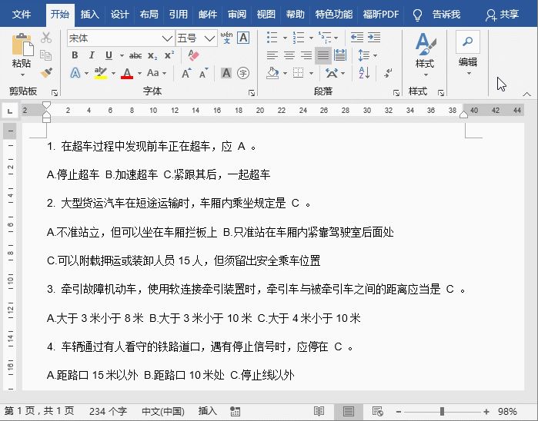The height and width of the screenshot is (421, 538).
Task: Decrease font size with shrink icon
Action: [203, 73]
